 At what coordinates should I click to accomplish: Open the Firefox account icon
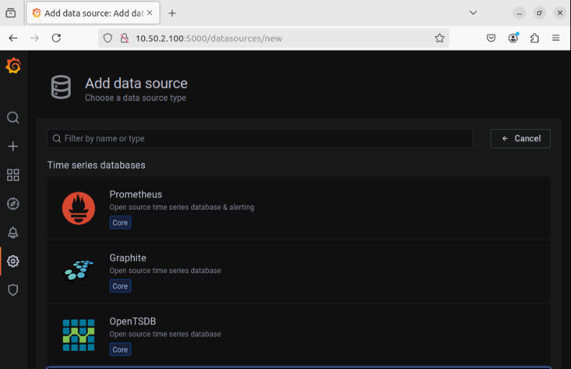pyautogui.click(x=513, y=38)
